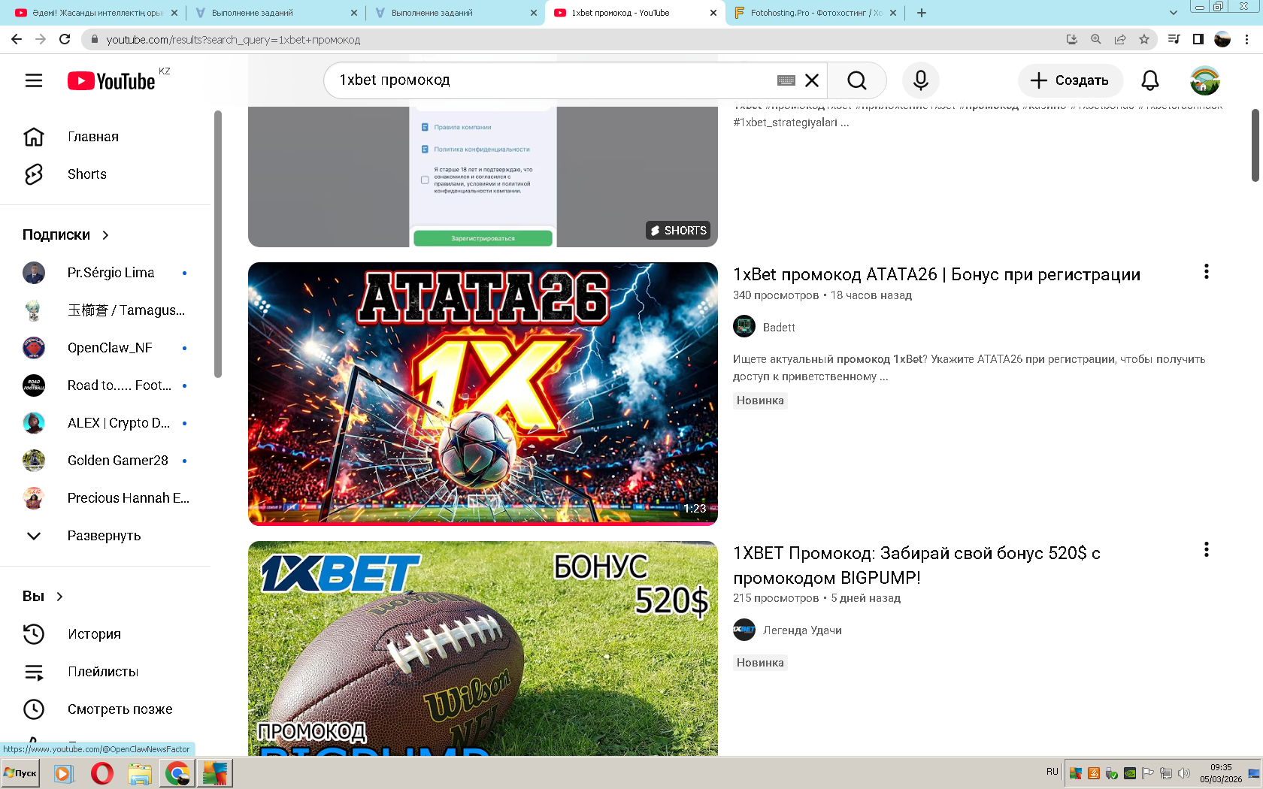Screen dimensions: 1263x789
Task: Switch to the Fotohosting.Pro tab
Action: coord(814,13)
